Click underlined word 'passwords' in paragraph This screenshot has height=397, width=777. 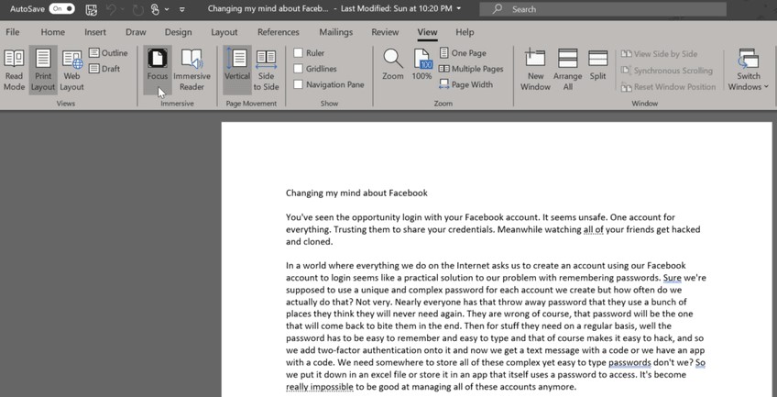click(x=629, y=362)
